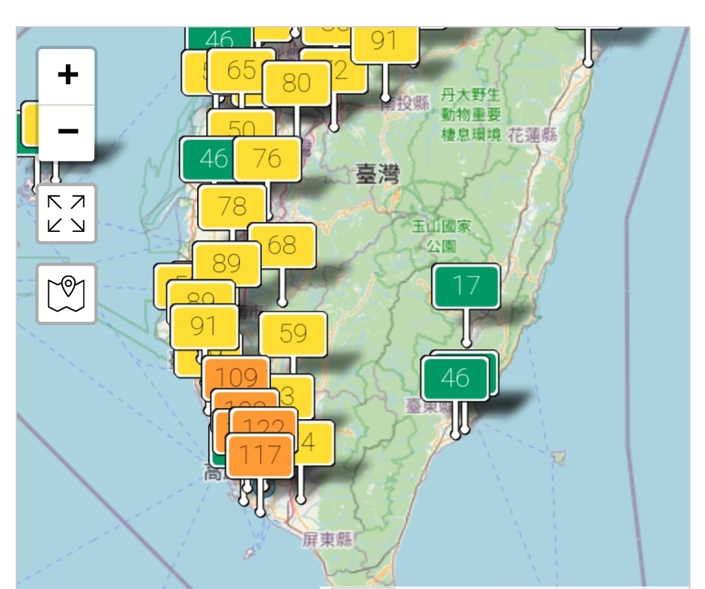
Task: Zoom in with the plus button
Action: [x=67, y=76]
